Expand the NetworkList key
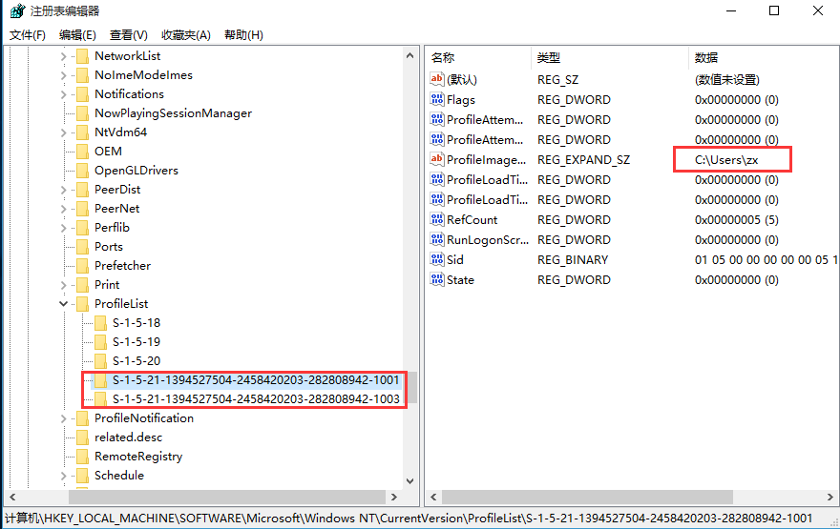 (63, 56)
